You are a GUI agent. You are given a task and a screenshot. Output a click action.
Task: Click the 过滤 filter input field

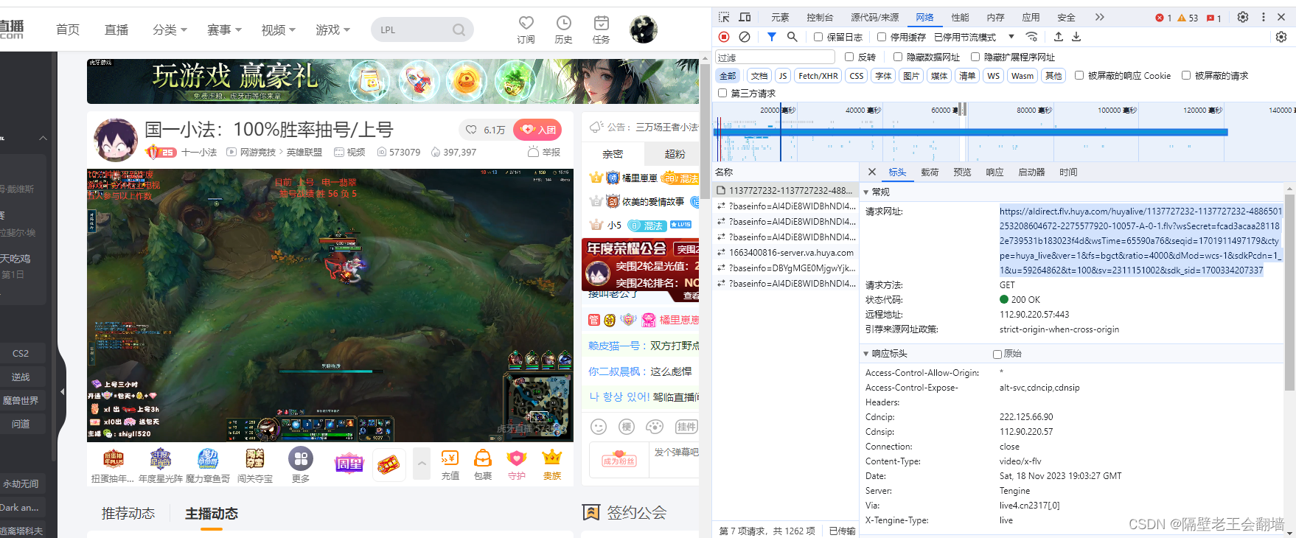[x=774, y=57]
